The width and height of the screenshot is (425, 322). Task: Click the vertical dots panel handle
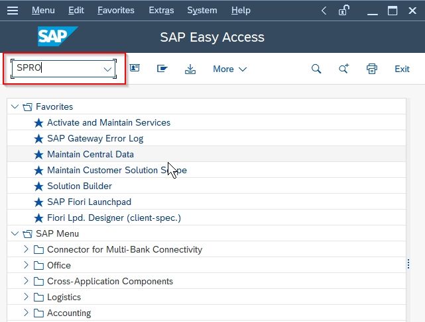(x=408, y=264)
